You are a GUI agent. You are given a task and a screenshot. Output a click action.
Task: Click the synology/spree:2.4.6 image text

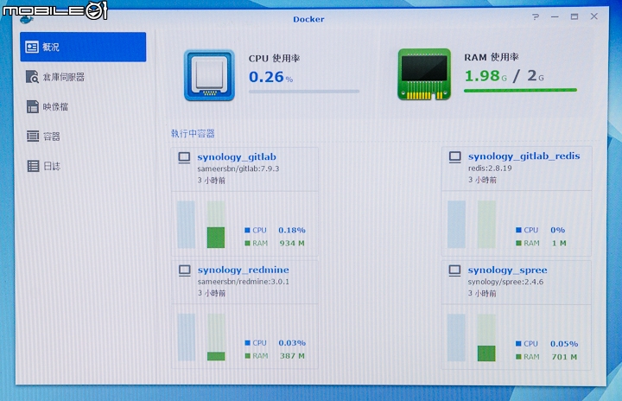pos(505,282)
